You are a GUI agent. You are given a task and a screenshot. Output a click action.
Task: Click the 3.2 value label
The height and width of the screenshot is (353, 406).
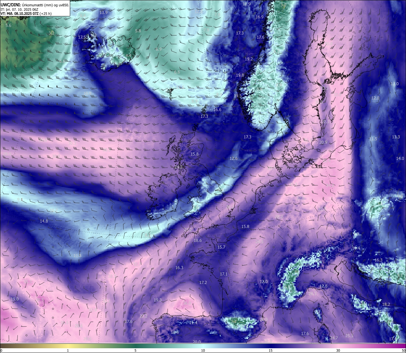click(51, 33)
